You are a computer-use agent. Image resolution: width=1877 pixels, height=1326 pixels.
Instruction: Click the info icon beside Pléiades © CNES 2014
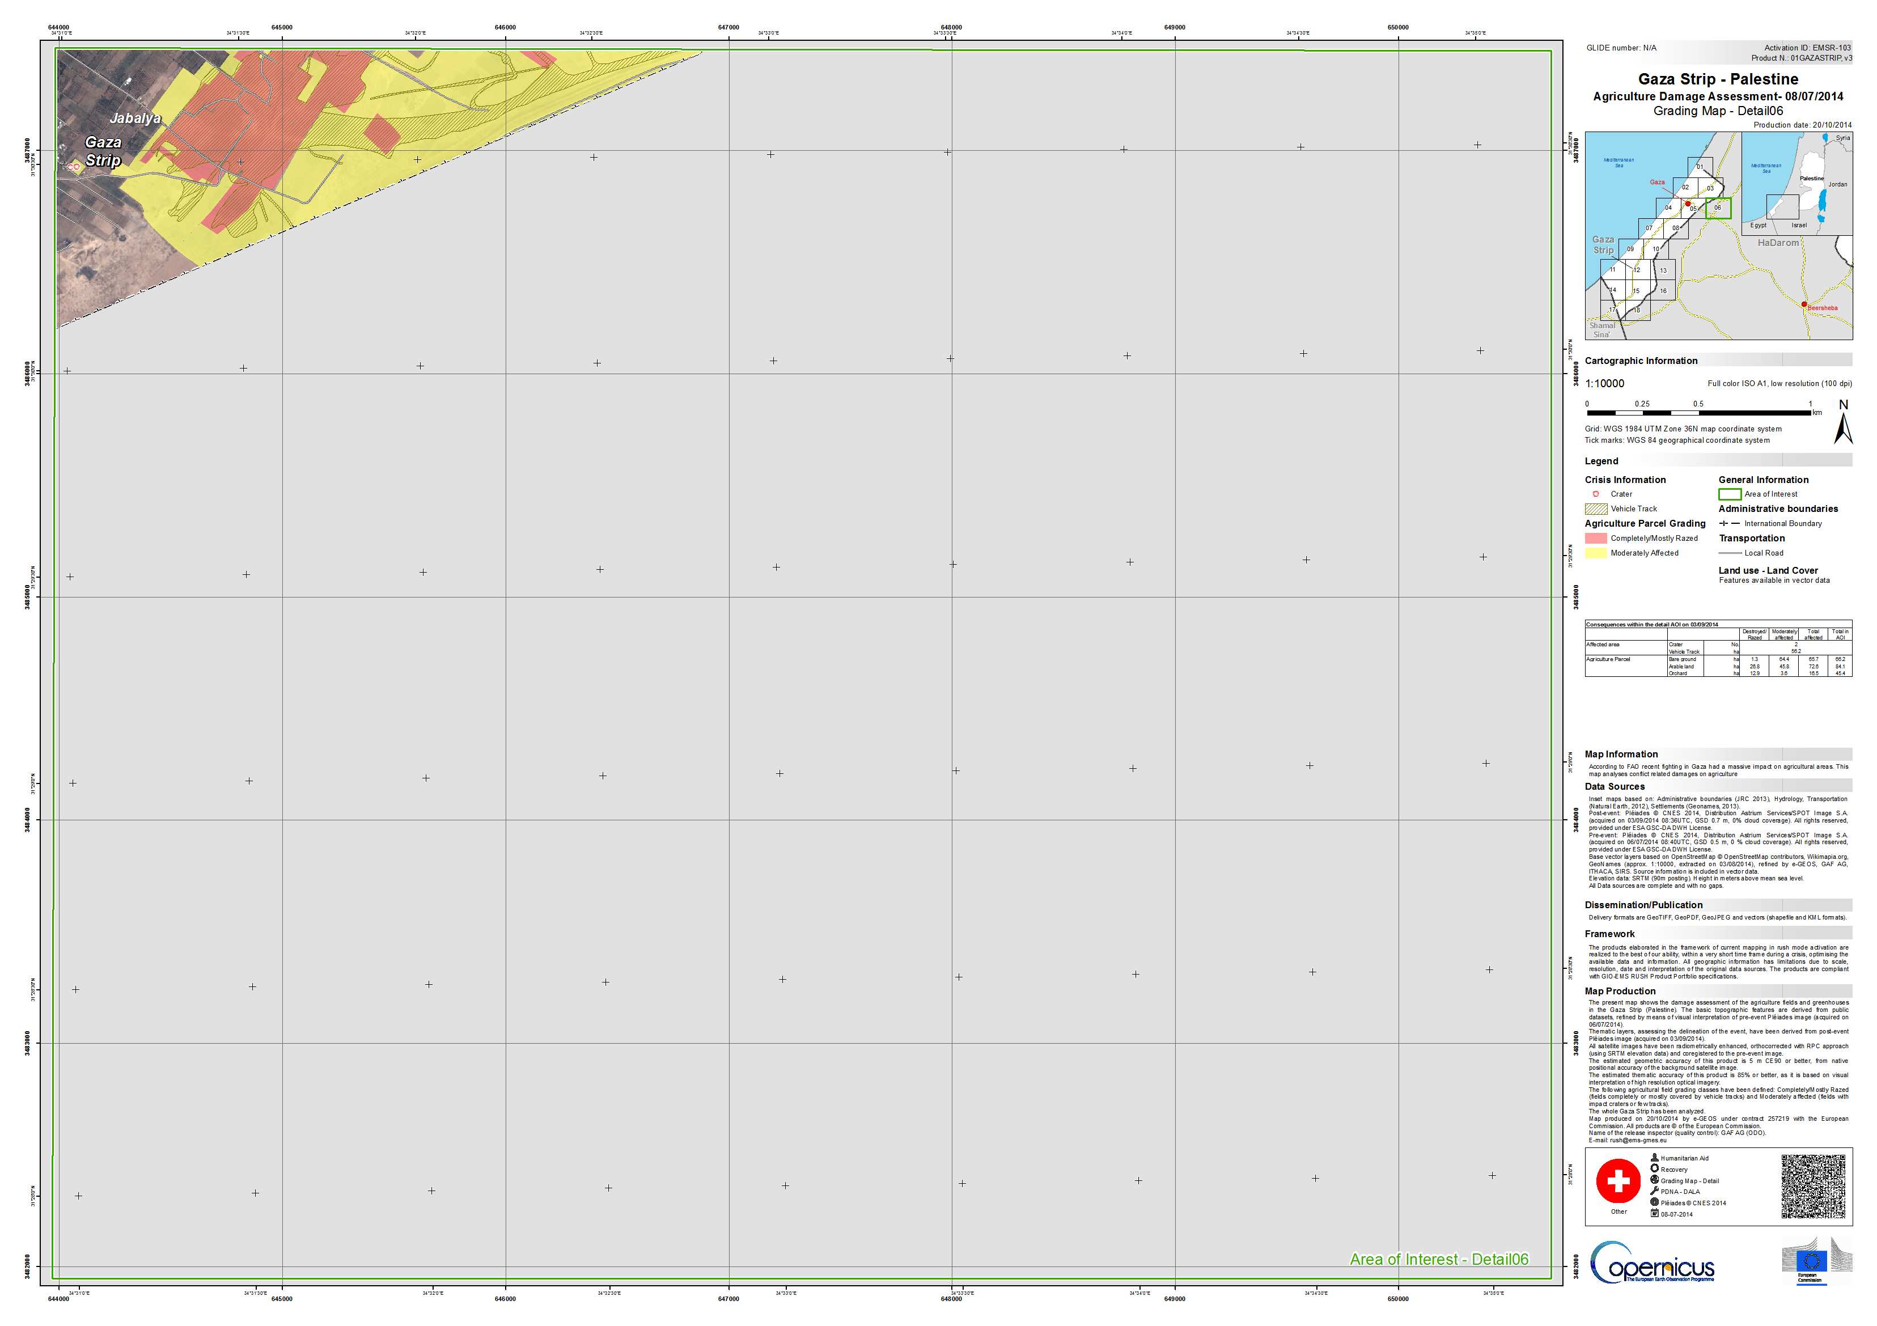(x=1655, y=1202)
